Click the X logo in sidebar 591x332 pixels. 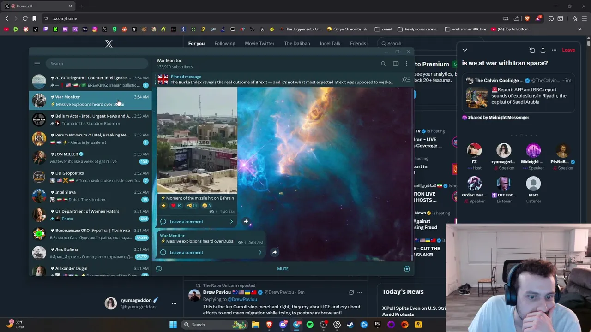109,44
